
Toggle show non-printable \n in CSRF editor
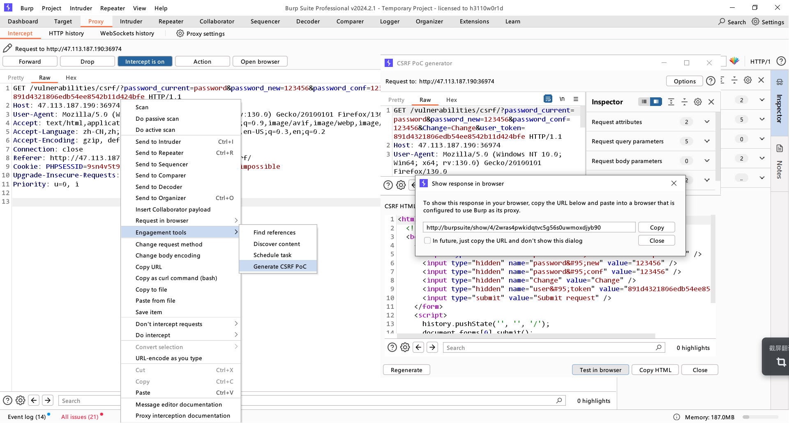tap(562, 99)
